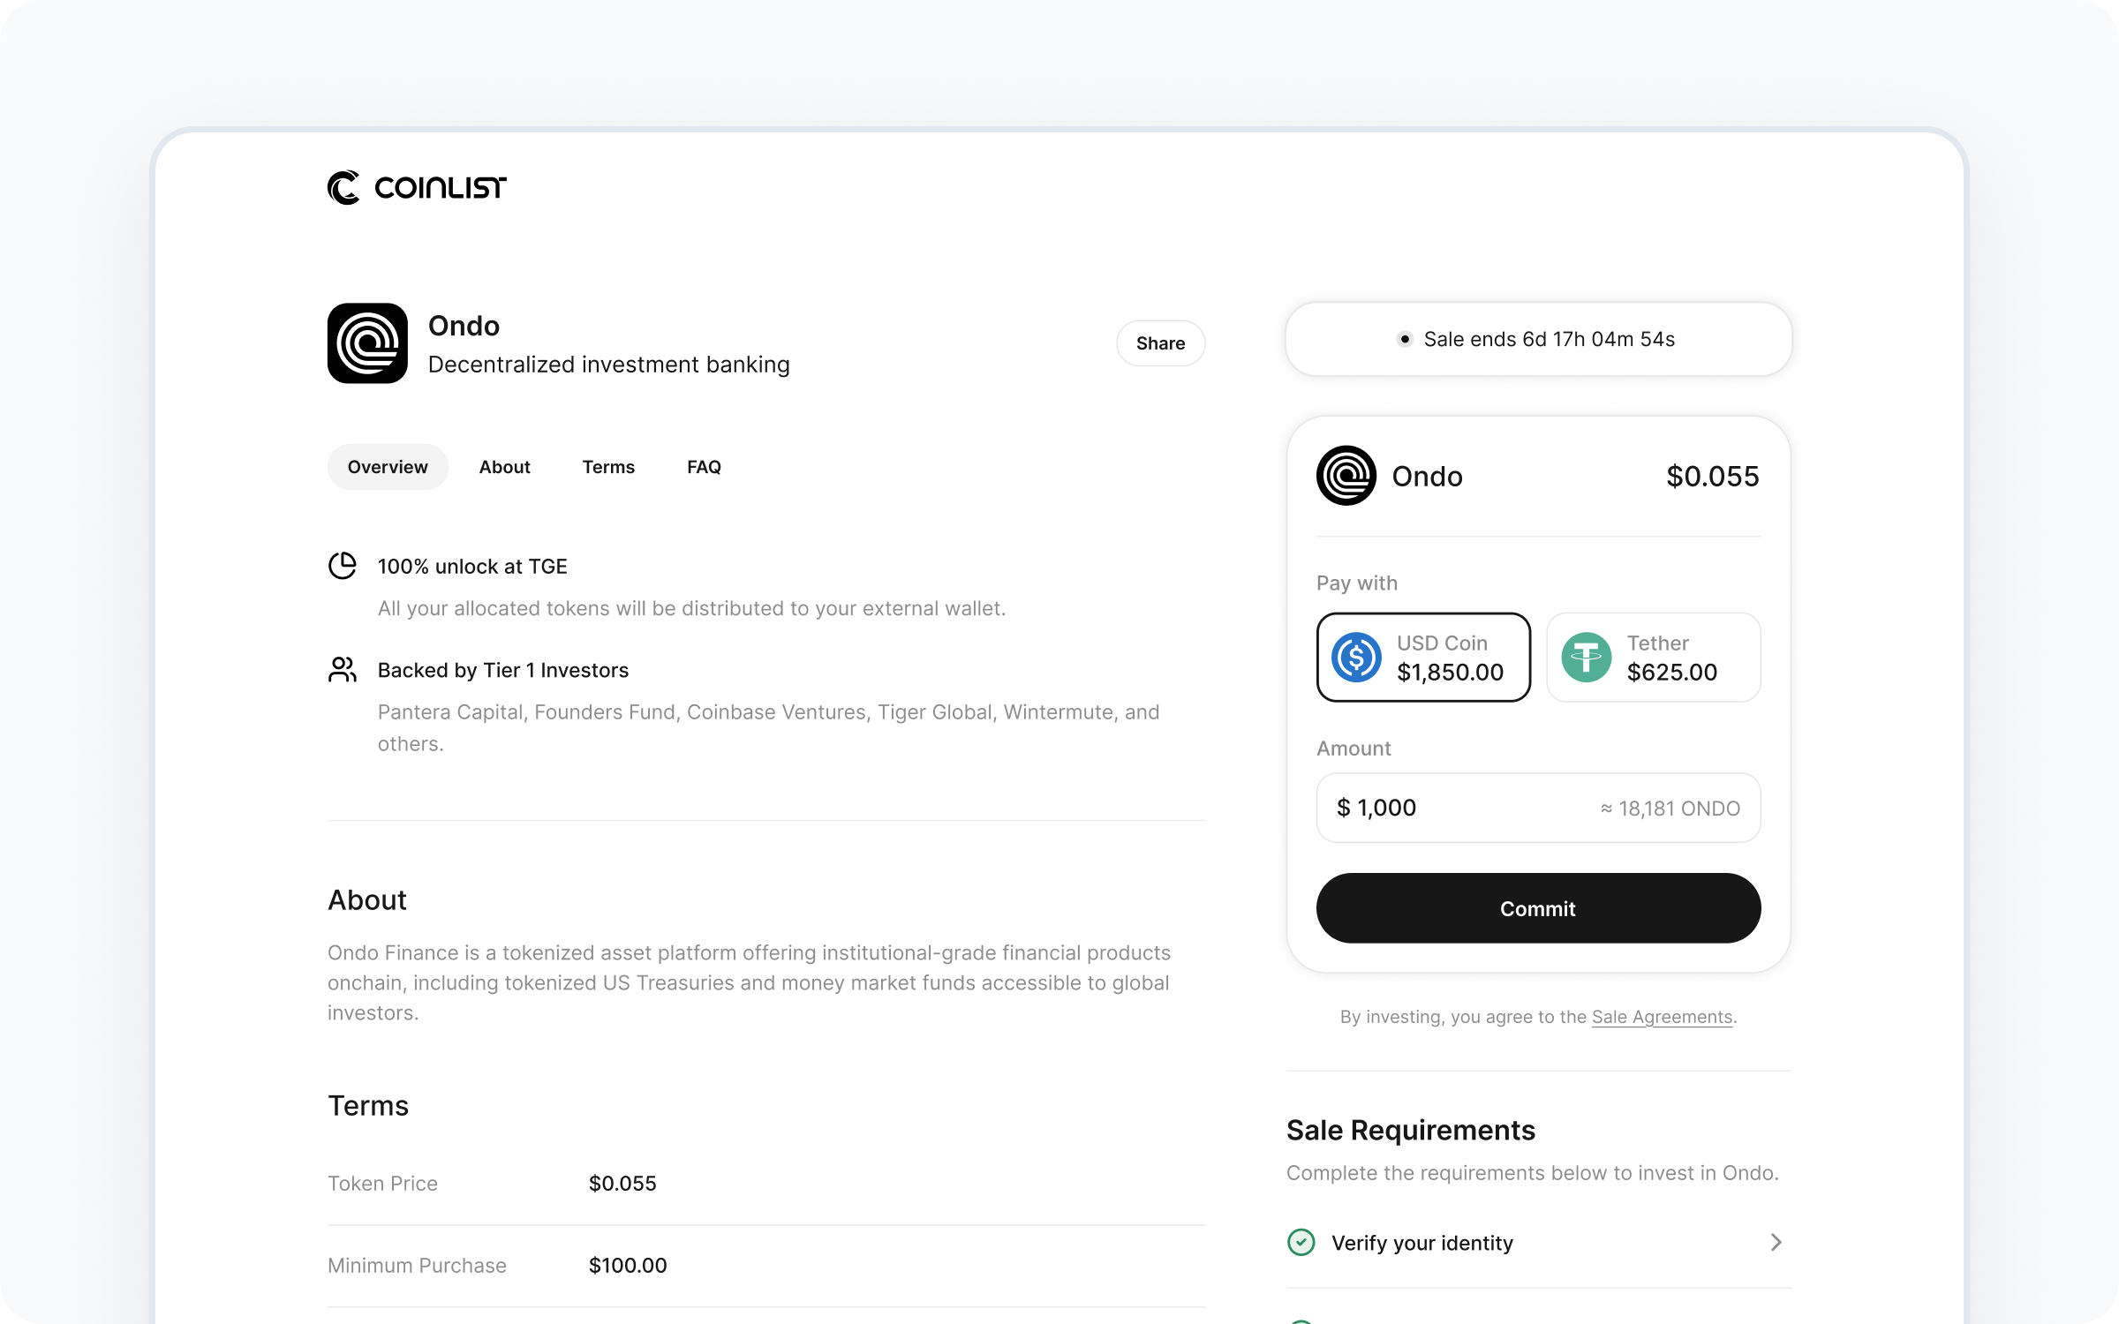Click the CoinList logo
This screenshot has height=1324, width=2119.
point(417,187)
